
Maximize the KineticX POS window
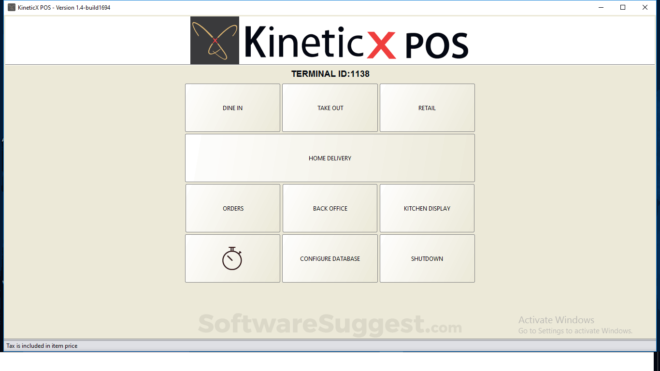pos(623,7)
